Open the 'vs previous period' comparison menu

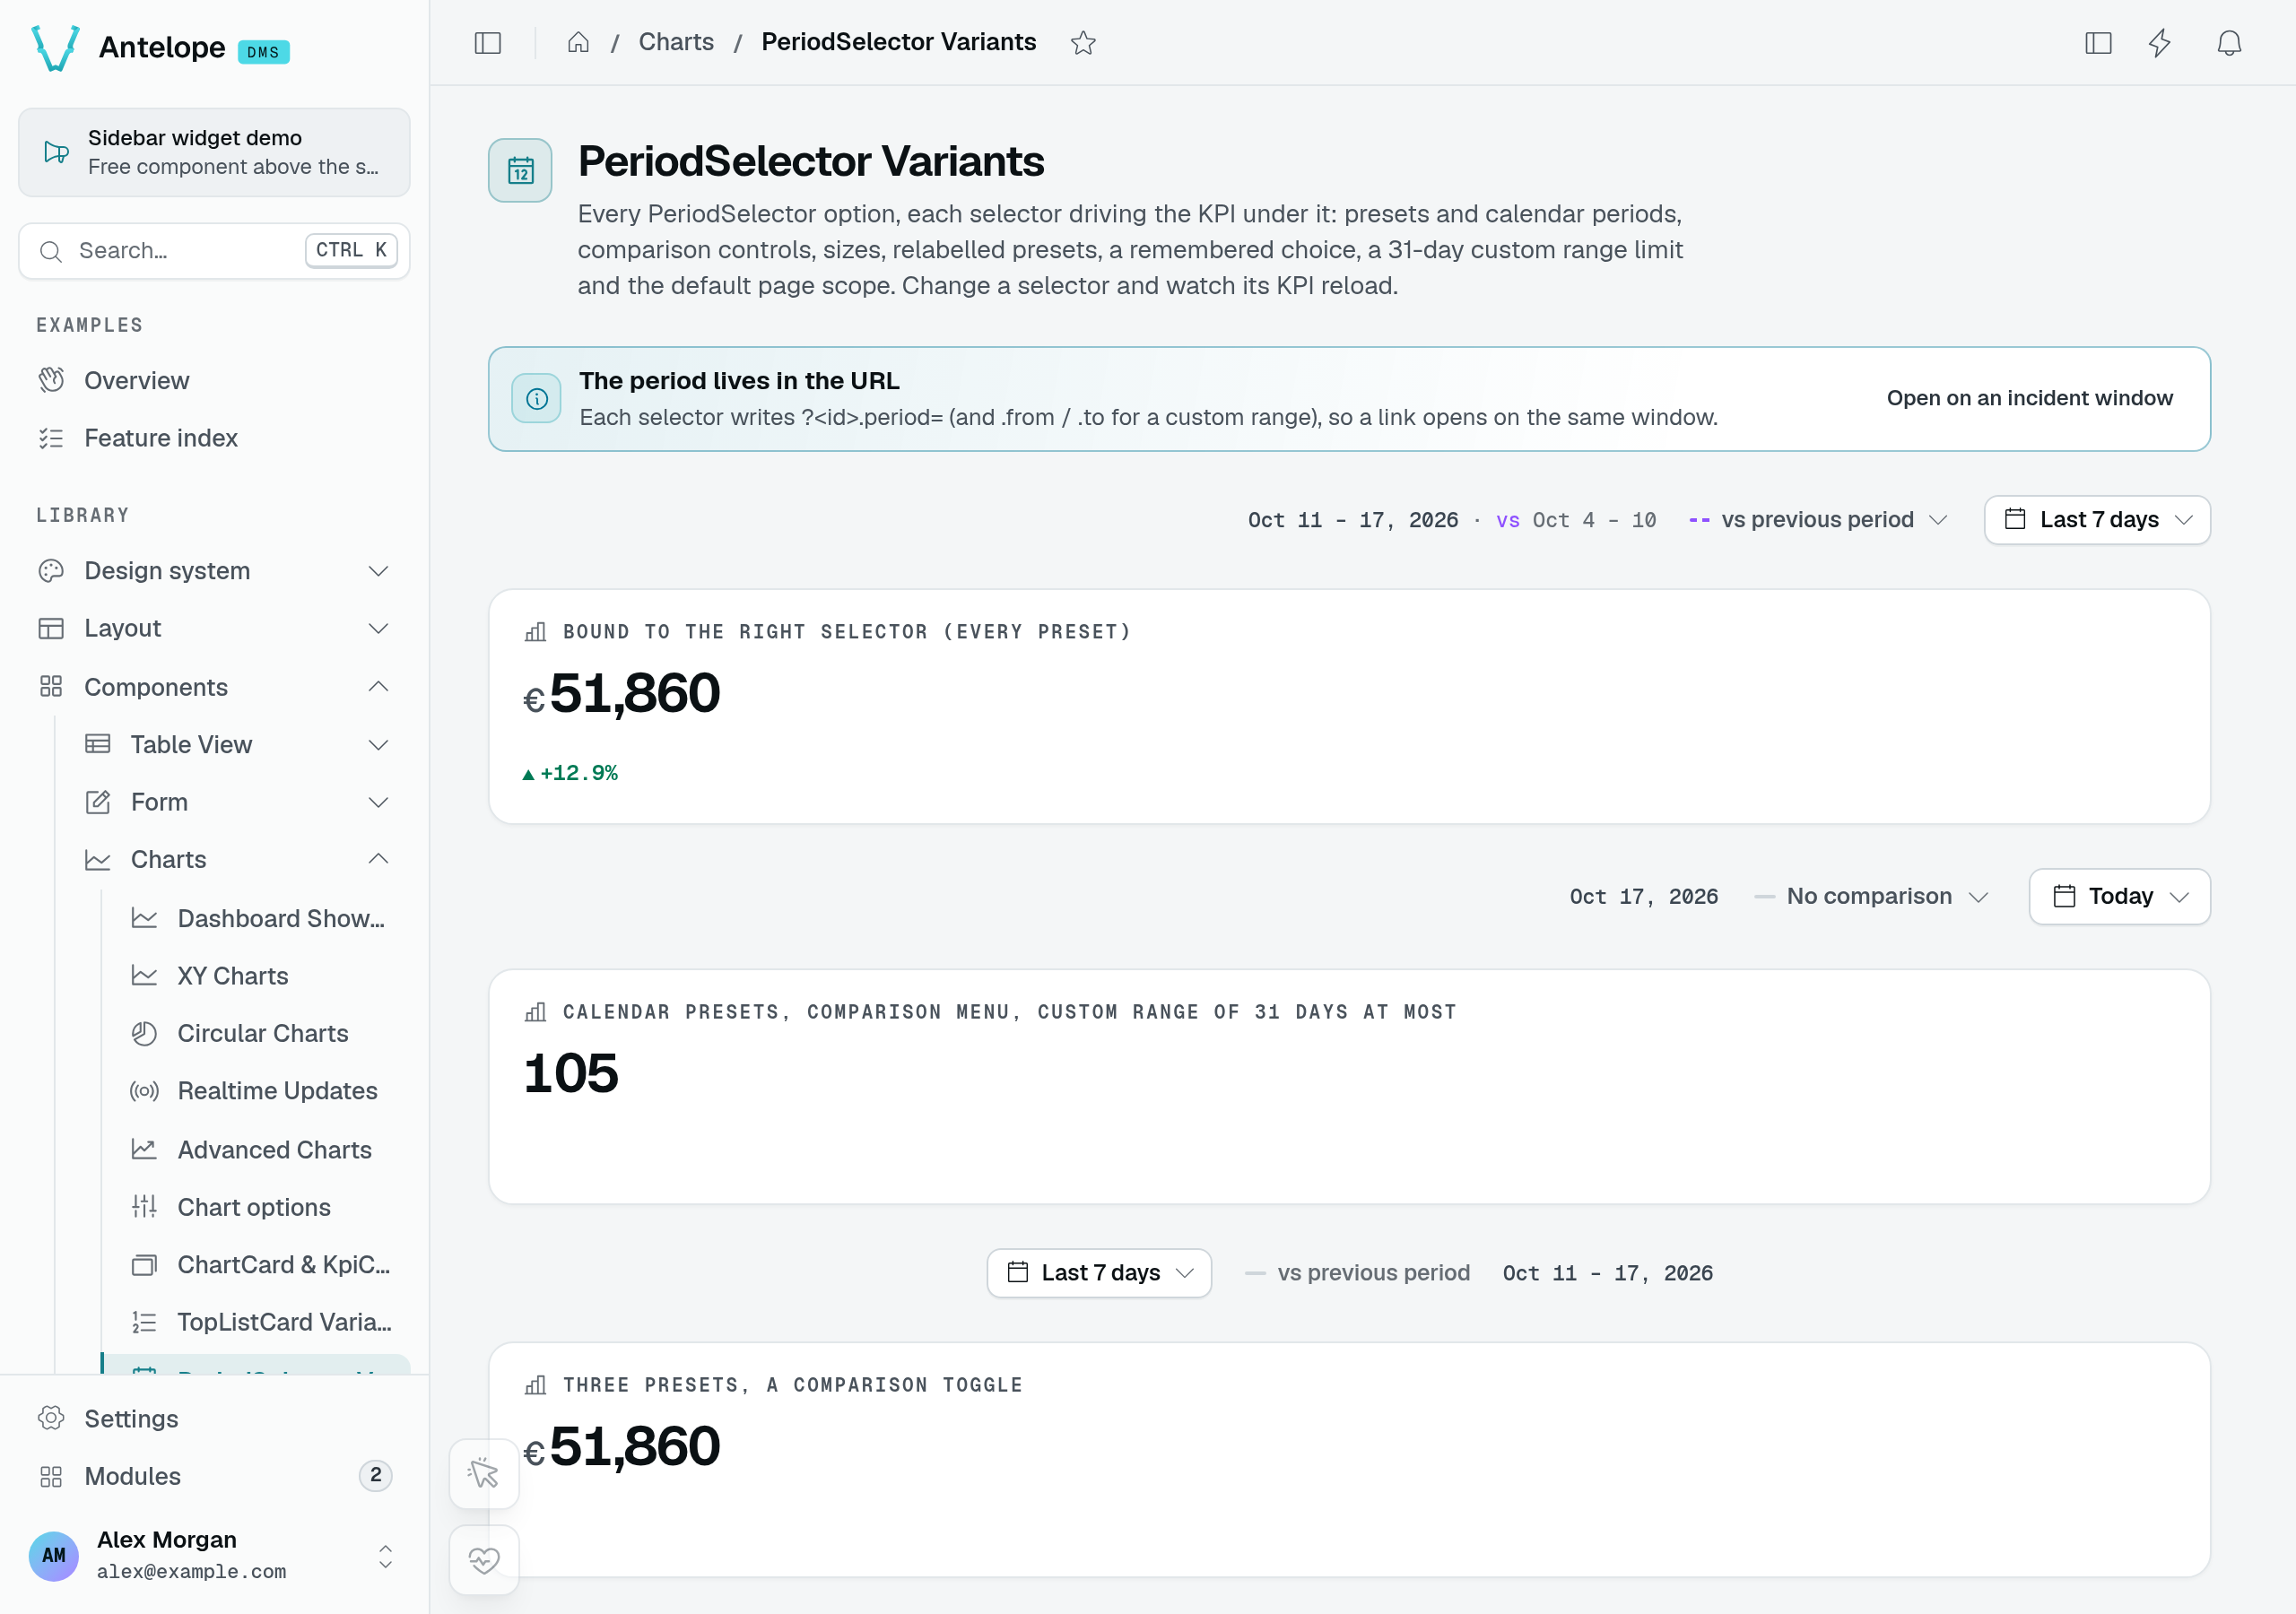(1817, 520)
